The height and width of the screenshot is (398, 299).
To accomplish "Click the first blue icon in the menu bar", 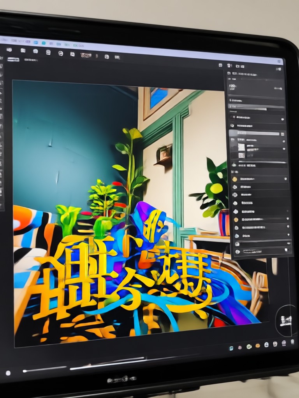I will (36, 42).
